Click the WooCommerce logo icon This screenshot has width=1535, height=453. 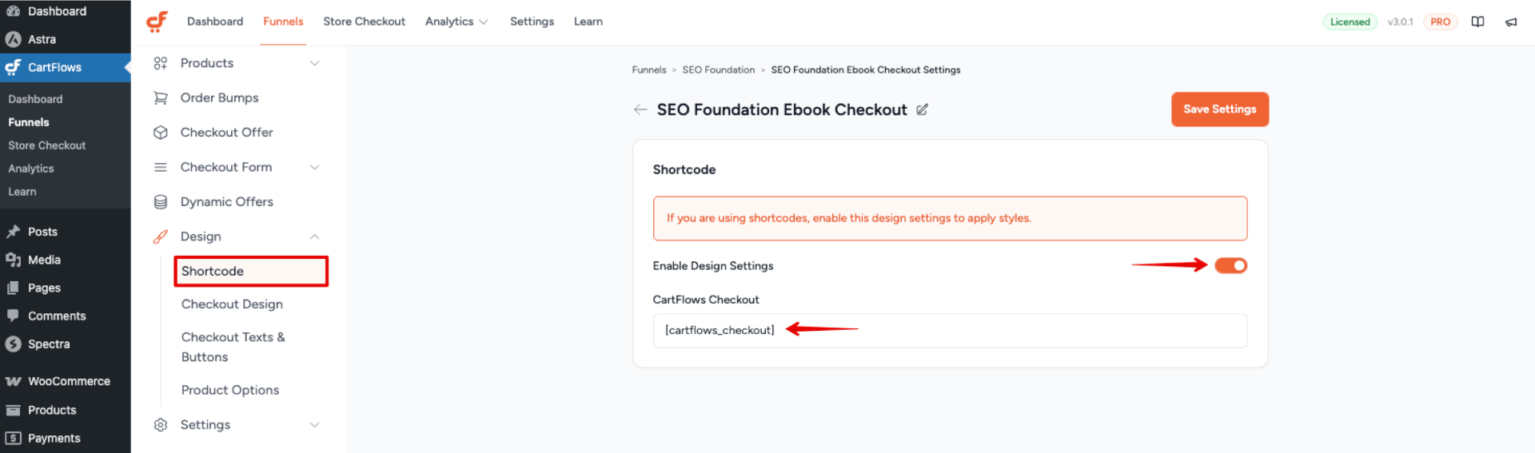14,381
